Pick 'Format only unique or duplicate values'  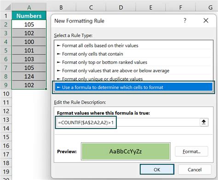[134, 79]
